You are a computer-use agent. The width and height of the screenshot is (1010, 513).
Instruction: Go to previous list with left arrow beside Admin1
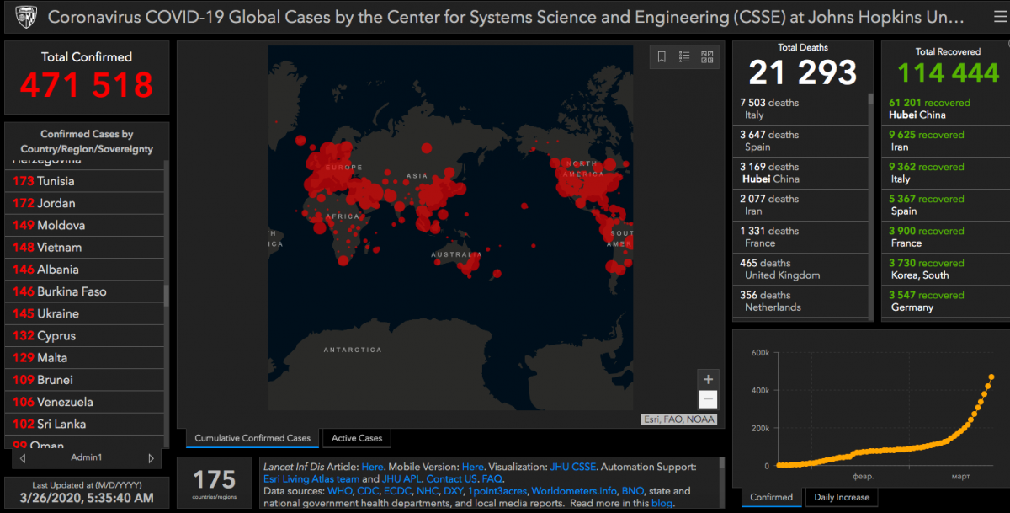23,458
